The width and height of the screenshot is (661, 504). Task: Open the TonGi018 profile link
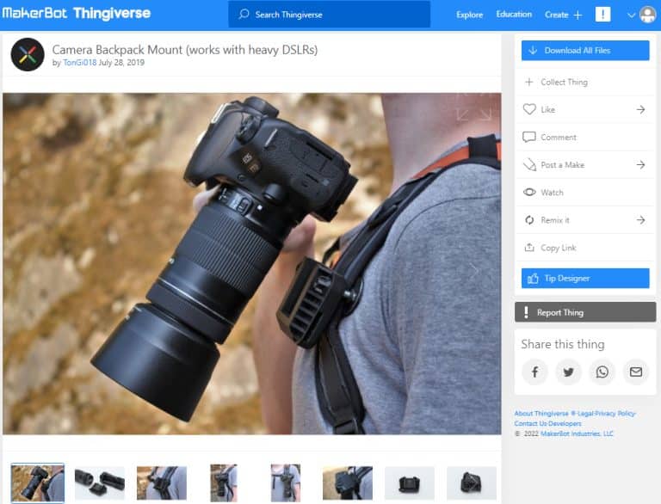click(80, 63)
